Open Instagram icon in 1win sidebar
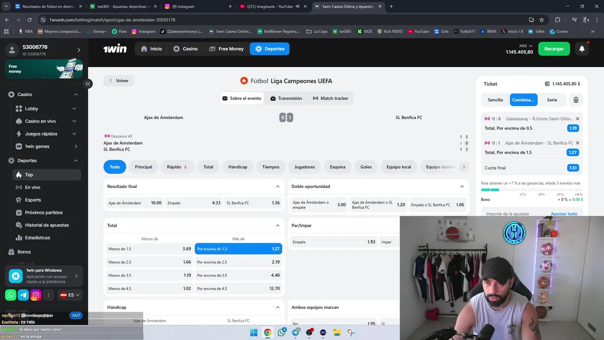 (x=36, y=295)
